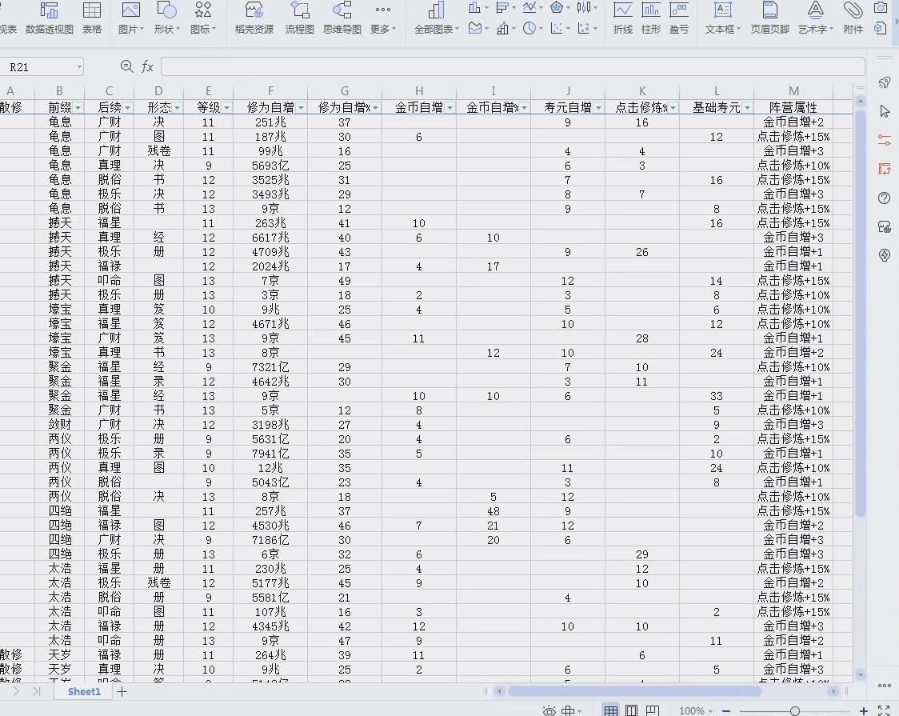The height and width of the screenshot is (716, 899).
Task: Insert an 附件 attachment
Action: pos(853,18)
